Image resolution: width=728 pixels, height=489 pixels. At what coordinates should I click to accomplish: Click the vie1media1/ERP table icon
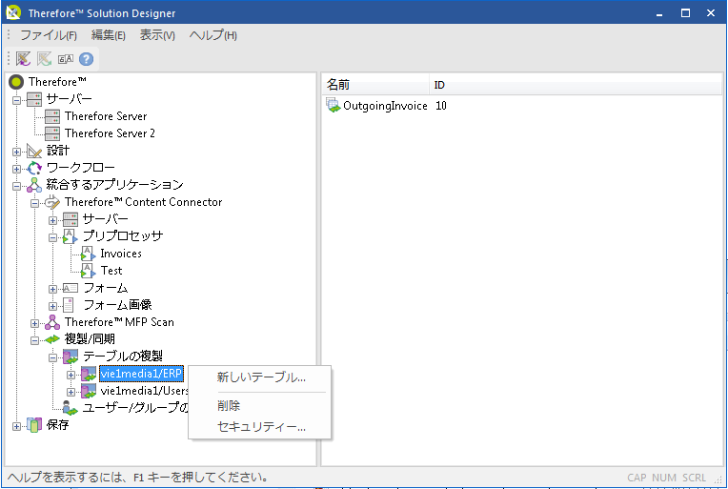[89, 374]
